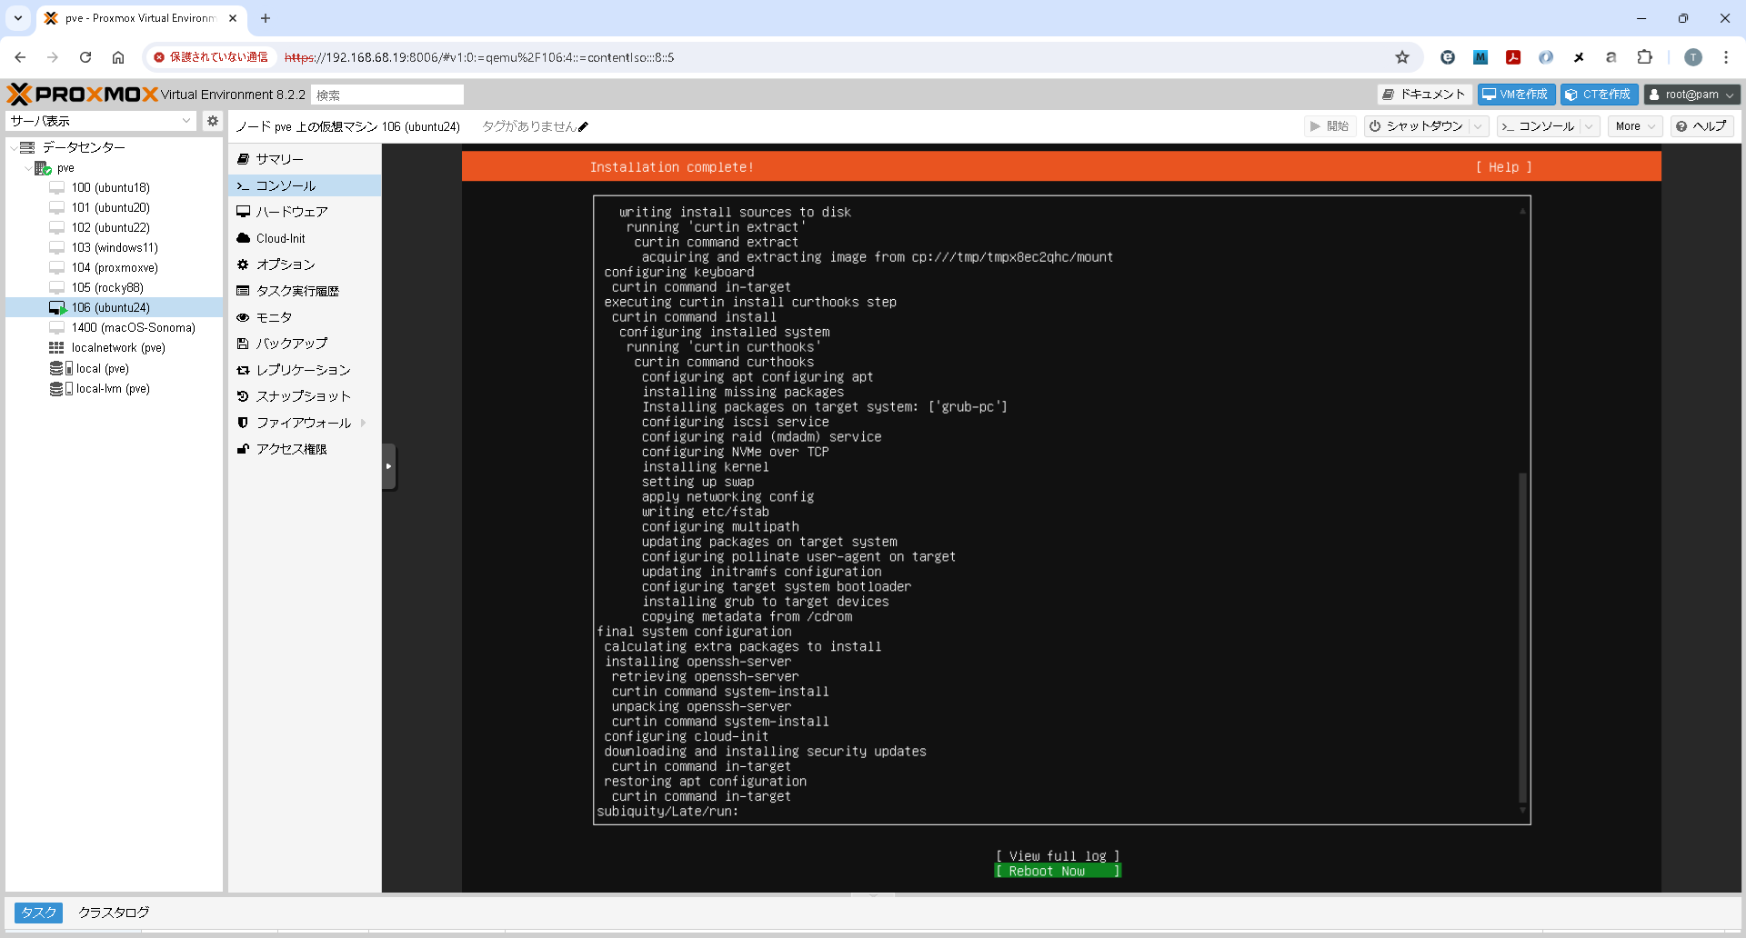Click the Adobe Acrobat extension icon
The width and height of the screenshot is (1746, 938).
pos(1513,57)
